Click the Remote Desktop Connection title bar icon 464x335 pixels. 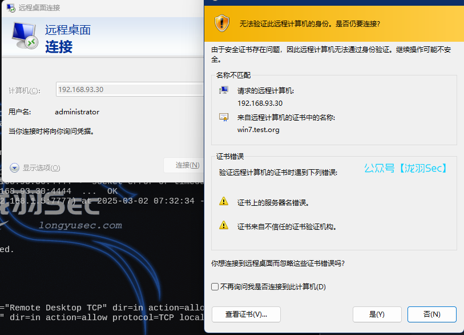pos(11,8)
